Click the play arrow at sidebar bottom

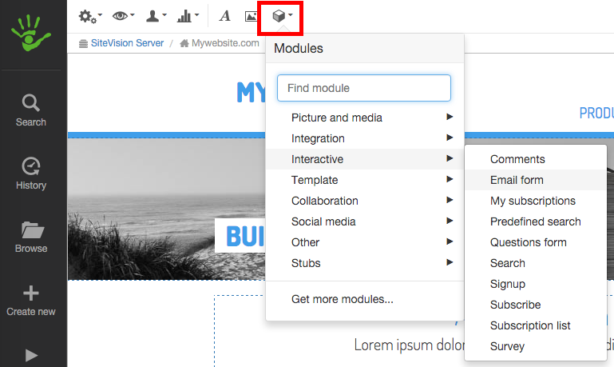coord(31,355)
